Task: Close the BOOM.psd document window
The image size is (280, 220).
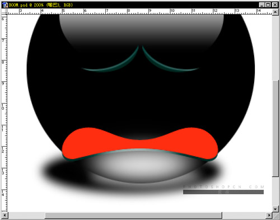Action: tap(275, 5)
